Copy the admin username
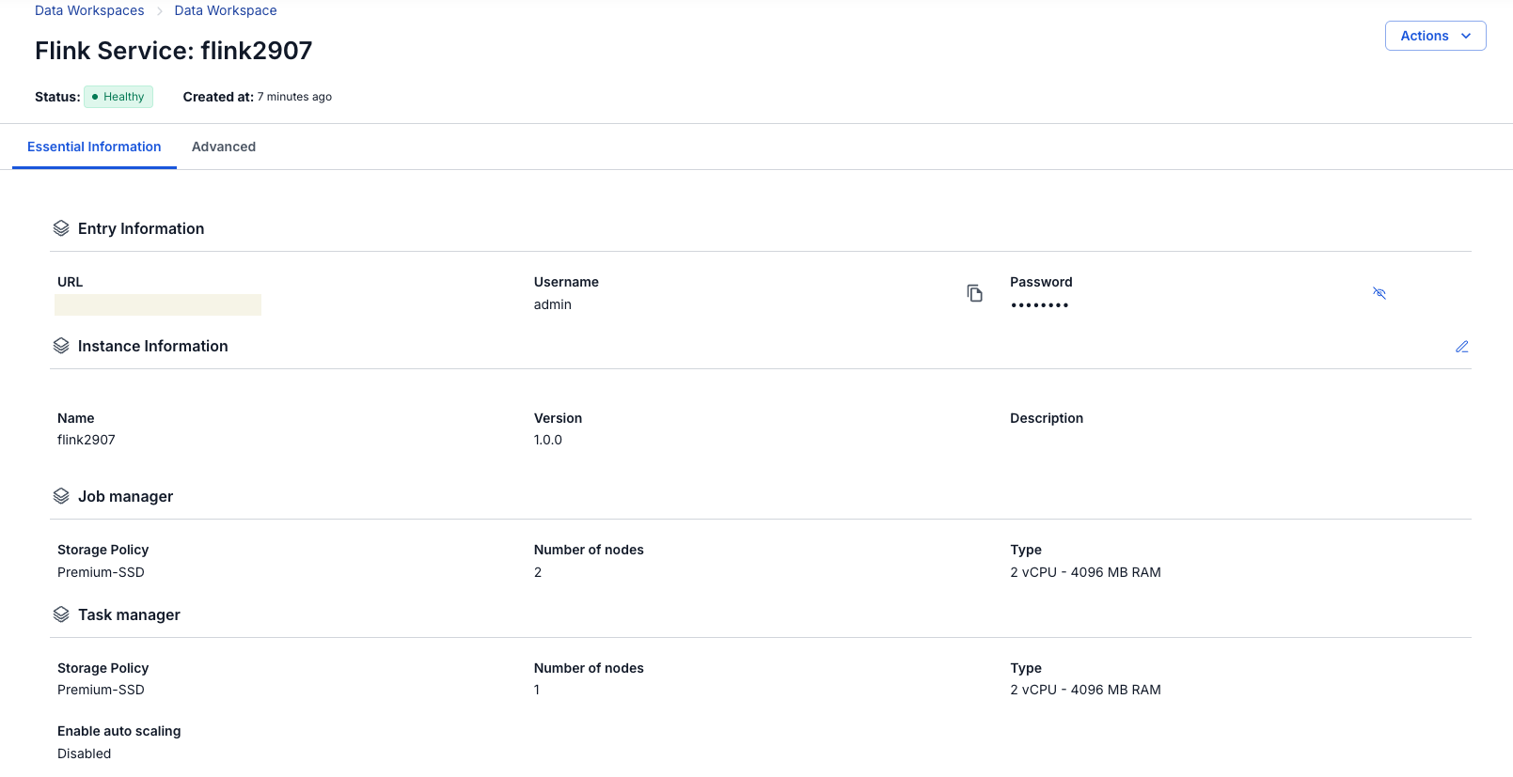The height and width of the screenshot is (777, 1513). (975, 293)
